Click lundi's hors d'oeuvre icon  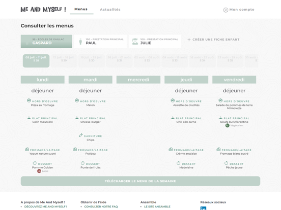coord(29,100)
